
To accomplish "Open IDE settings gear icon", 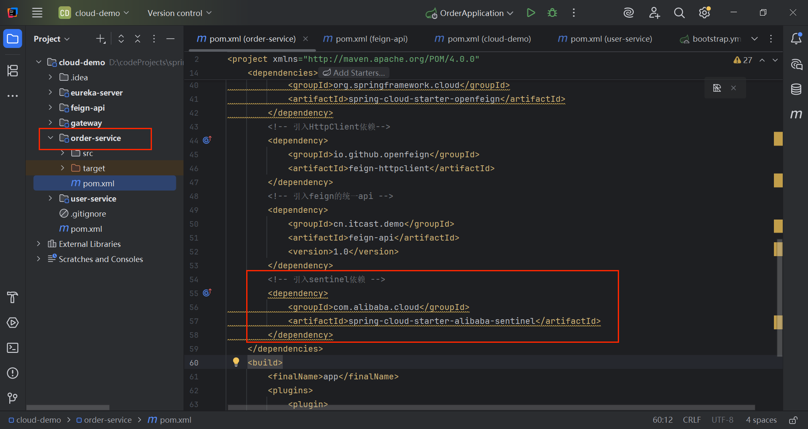I will click(704, 13).
